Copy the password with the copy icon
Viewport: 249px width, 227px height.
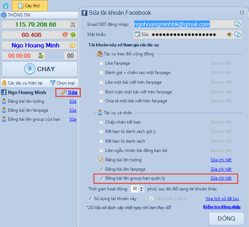pos(238,34)
